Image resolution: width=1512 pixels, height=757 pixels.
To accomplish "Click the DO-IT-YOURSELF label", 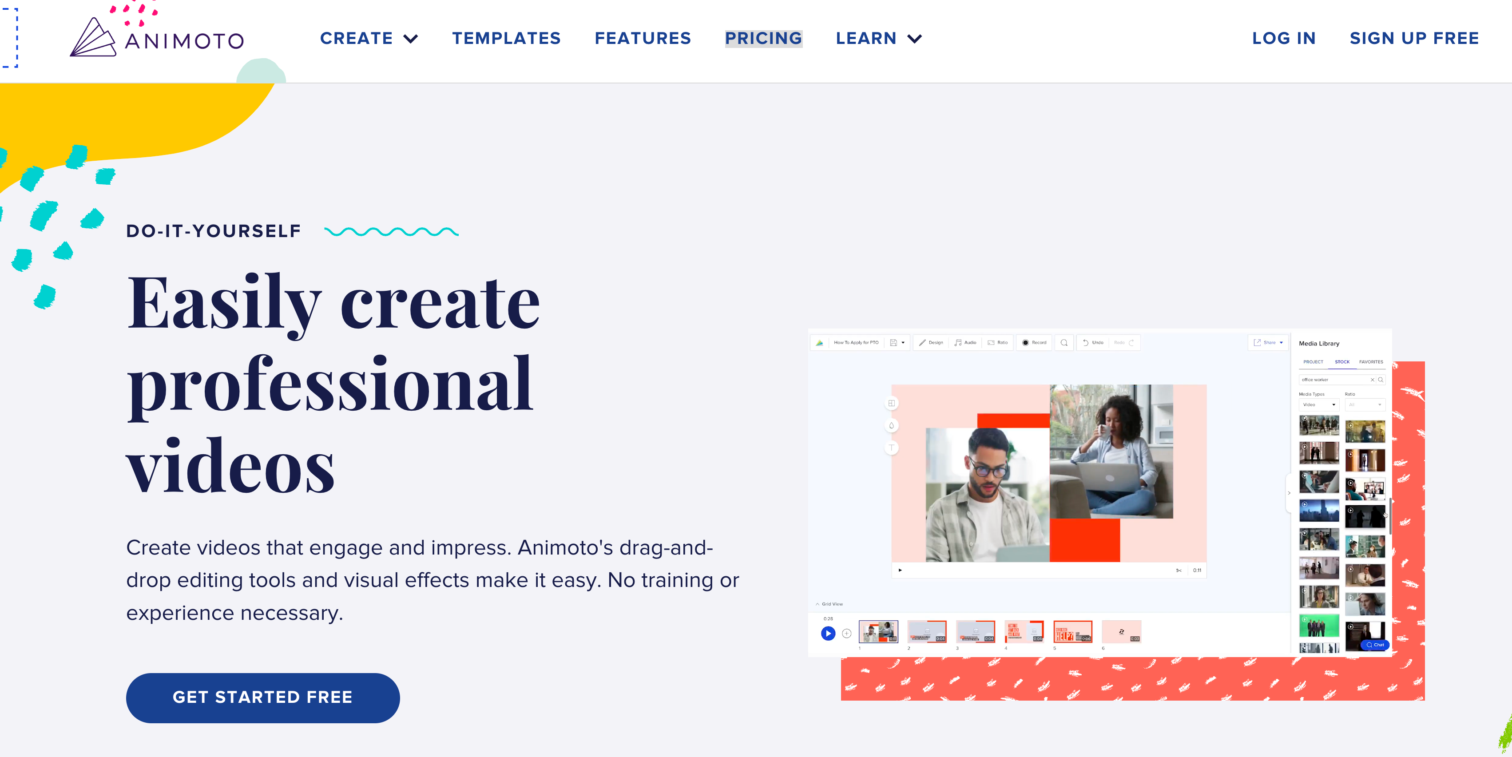I will coord(214,231).
